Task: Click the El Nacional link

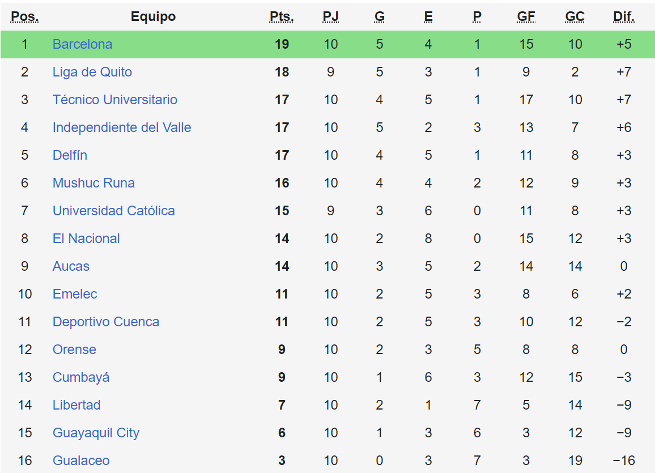Action: [x=86, y=238]
